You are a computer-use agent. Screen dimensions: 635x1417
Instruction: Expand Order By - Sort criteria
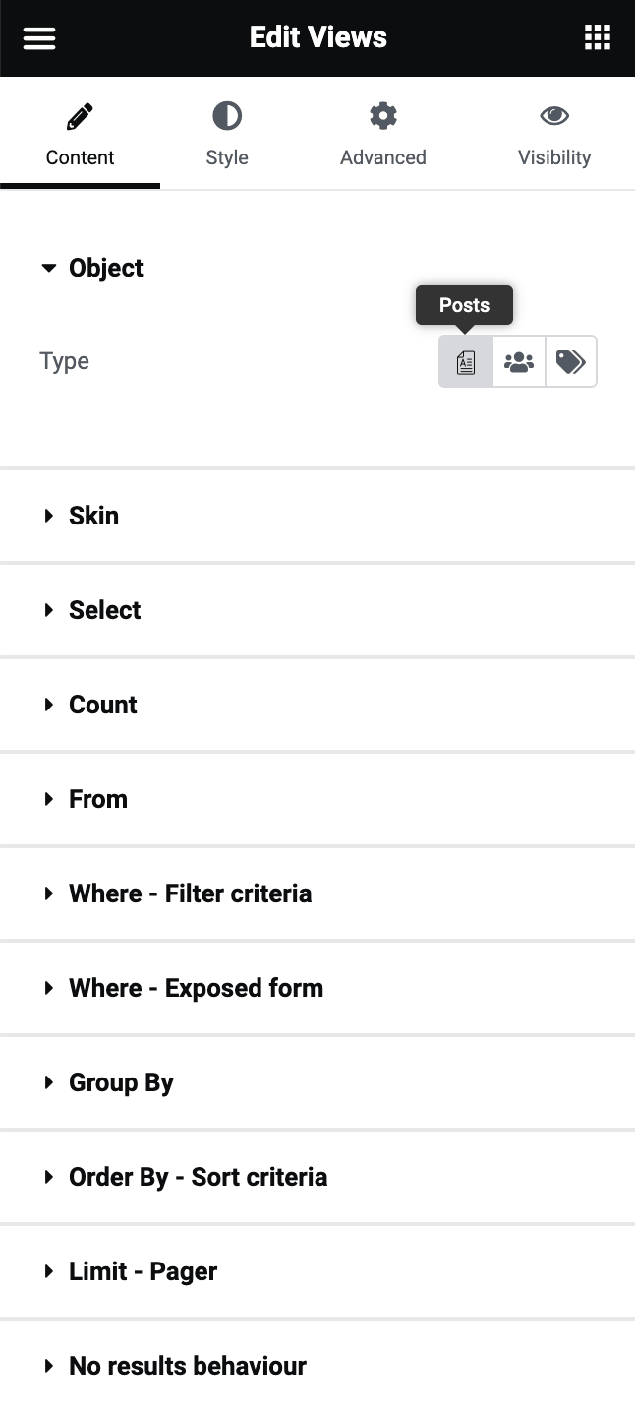coord(198,1177)
